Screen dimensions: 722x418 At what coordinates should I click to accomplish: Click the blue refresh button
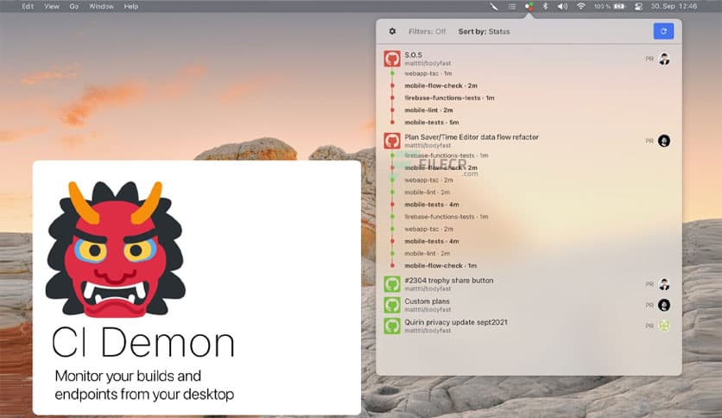[x=663, y=31]
